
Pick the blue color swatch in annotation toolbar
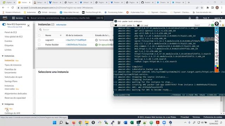coord(216,66)
